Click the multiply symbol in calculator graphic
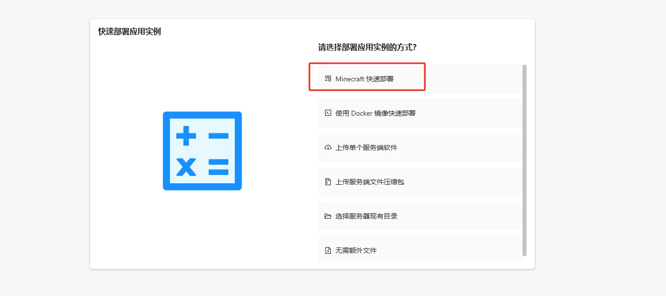The height and width of the screenshot is (296, 666). [x=186, y=167]
